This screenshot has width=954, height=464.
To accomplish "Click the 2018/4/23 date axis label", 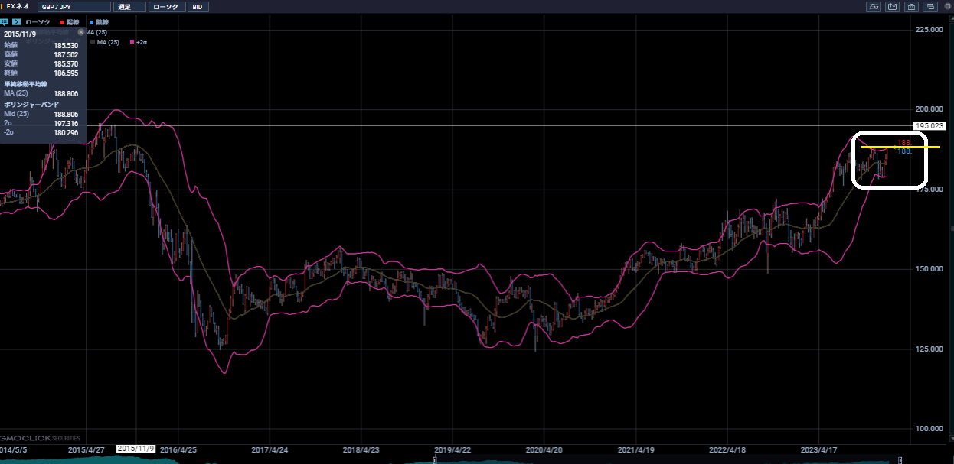I will pyautogui.click(x=361, y=449).
